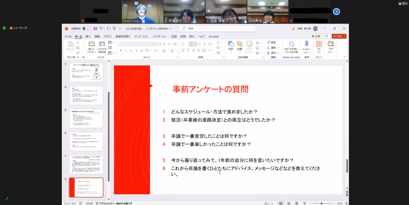Switch to the Slide Show tab
This screenshot has height=205, width=409.
click(160, 36)
